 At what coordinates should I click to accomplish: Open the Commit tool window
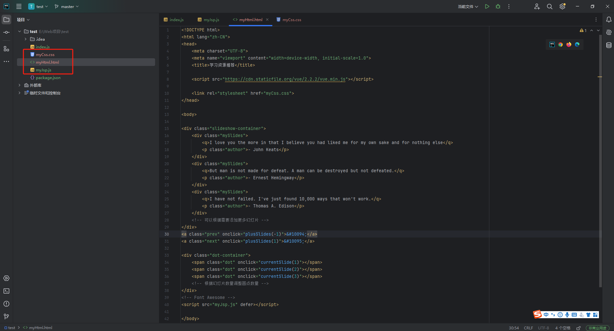click(6, 32)
